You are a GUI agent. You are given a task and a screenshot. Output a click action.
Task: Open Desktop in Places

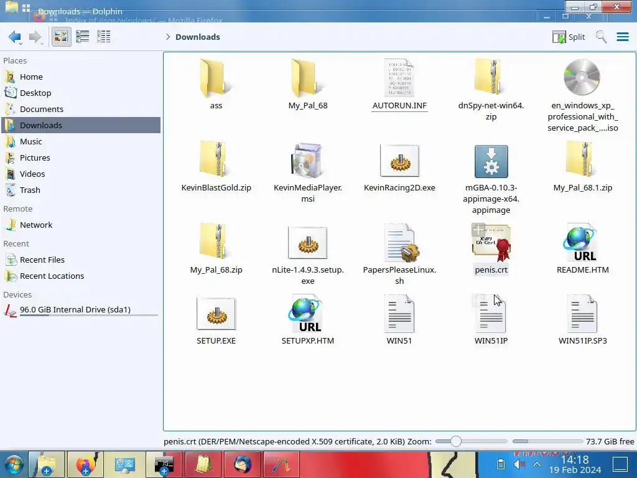80,93
